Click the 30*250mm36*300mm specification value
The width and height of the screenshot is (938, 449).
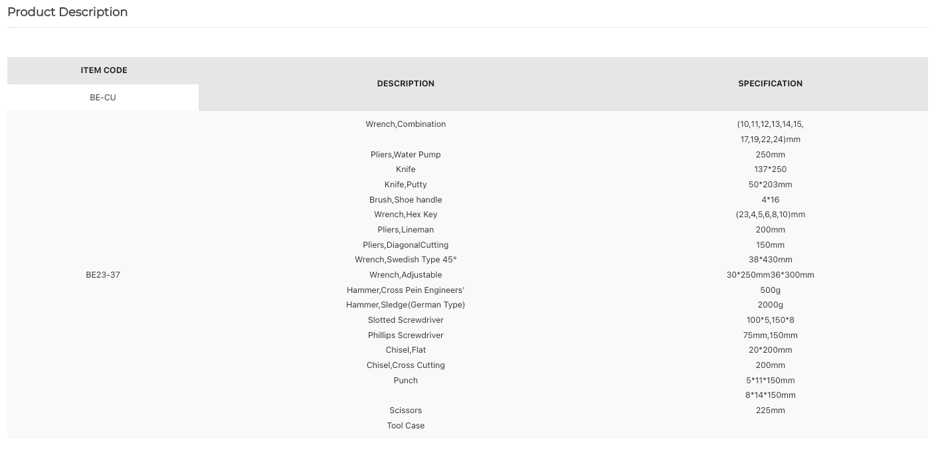click(x=770, y=275)
